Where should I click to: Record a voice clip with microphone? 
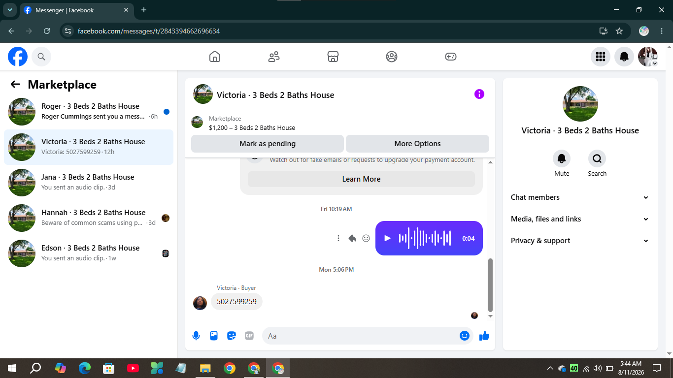point(196,336)
